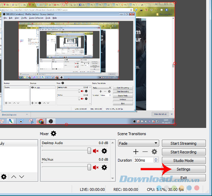212x196 pixels.
Task: Move the selected source up
Action: (x=13, y=177)
